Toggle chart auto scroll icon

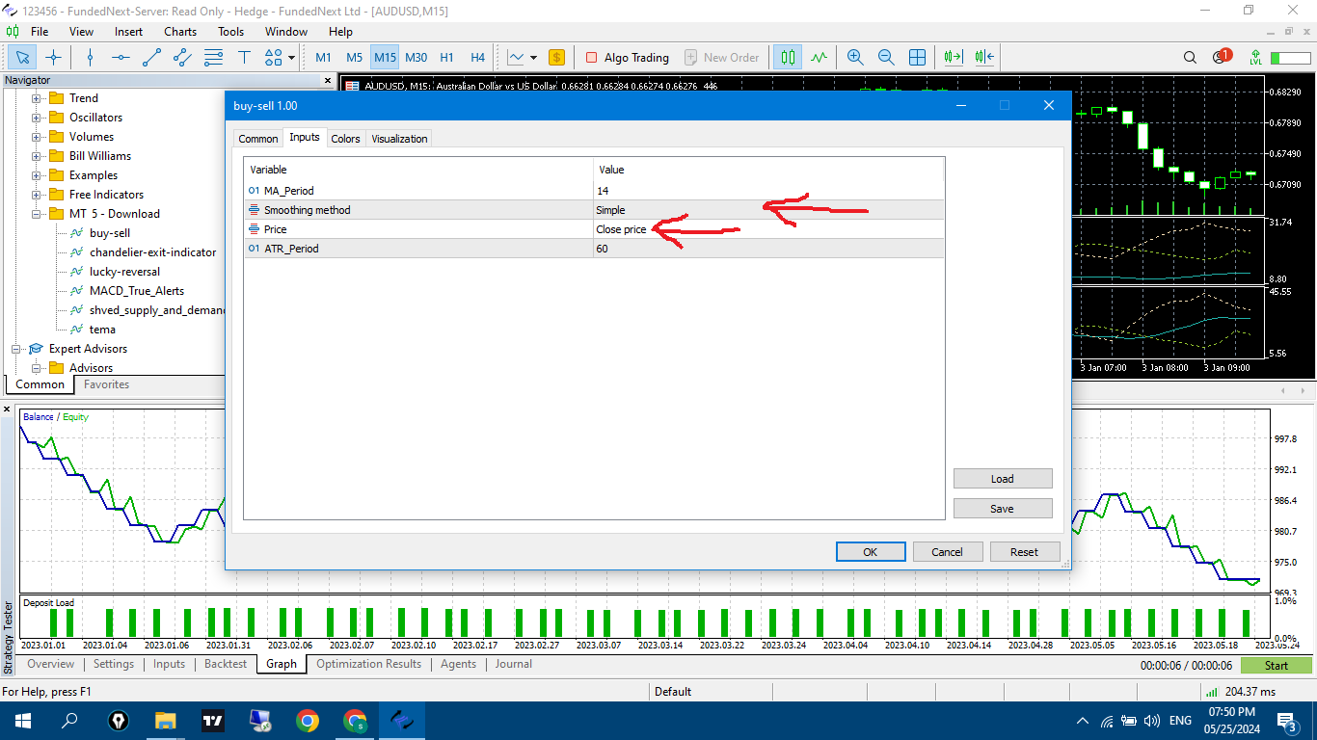click(954, 57)
